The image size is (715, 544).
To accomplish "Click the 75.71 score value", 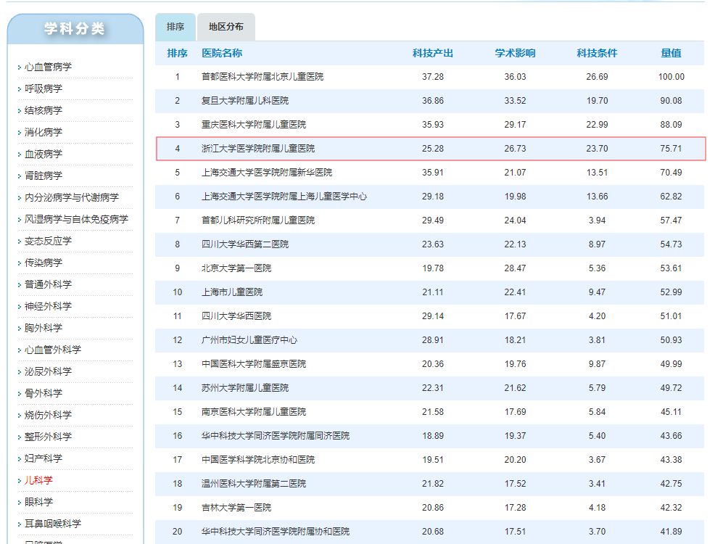I will click(x=671, y=149).
